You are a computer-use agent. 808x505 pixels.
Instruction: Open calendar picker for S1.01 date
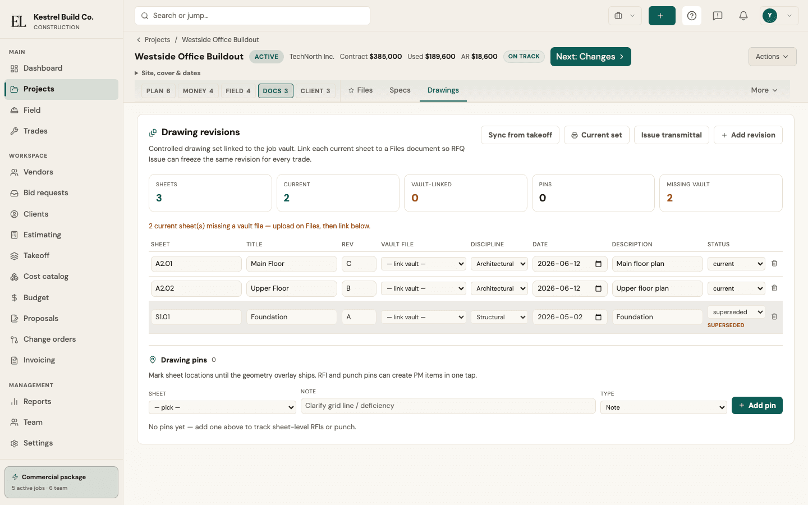click(x=598, y=317)
